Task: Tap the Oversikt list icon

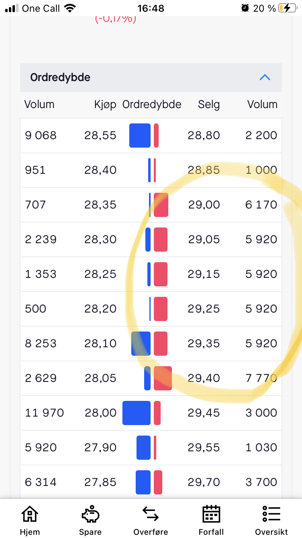Action: coord(271,514)
